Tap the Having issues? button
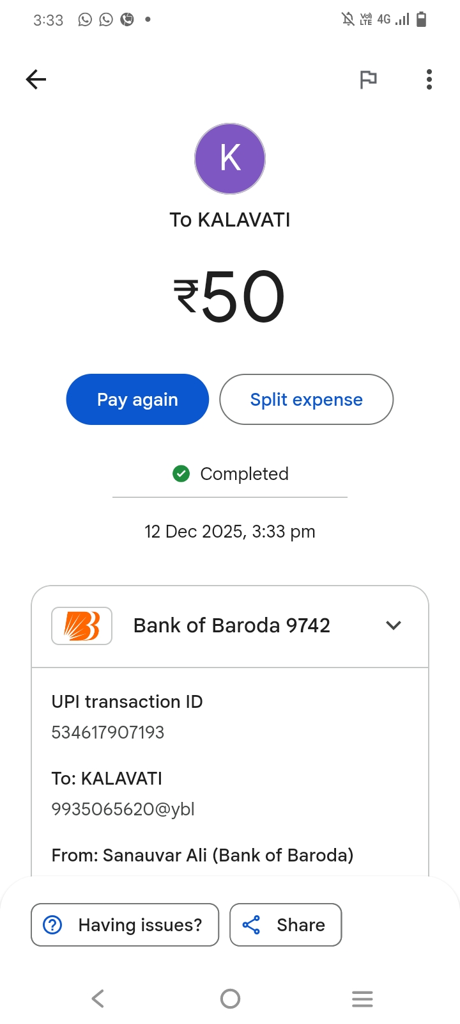Screen dimensions: 460x1024 point(125,925)
